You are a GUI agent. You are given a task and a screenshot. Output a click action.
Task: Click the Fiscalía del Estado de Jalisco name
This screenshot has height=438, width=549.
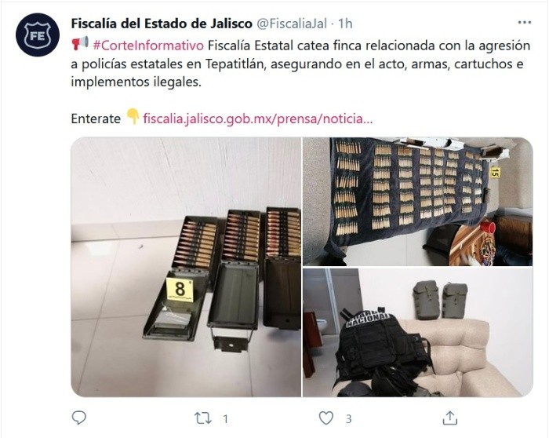click(x=162, y=24)
